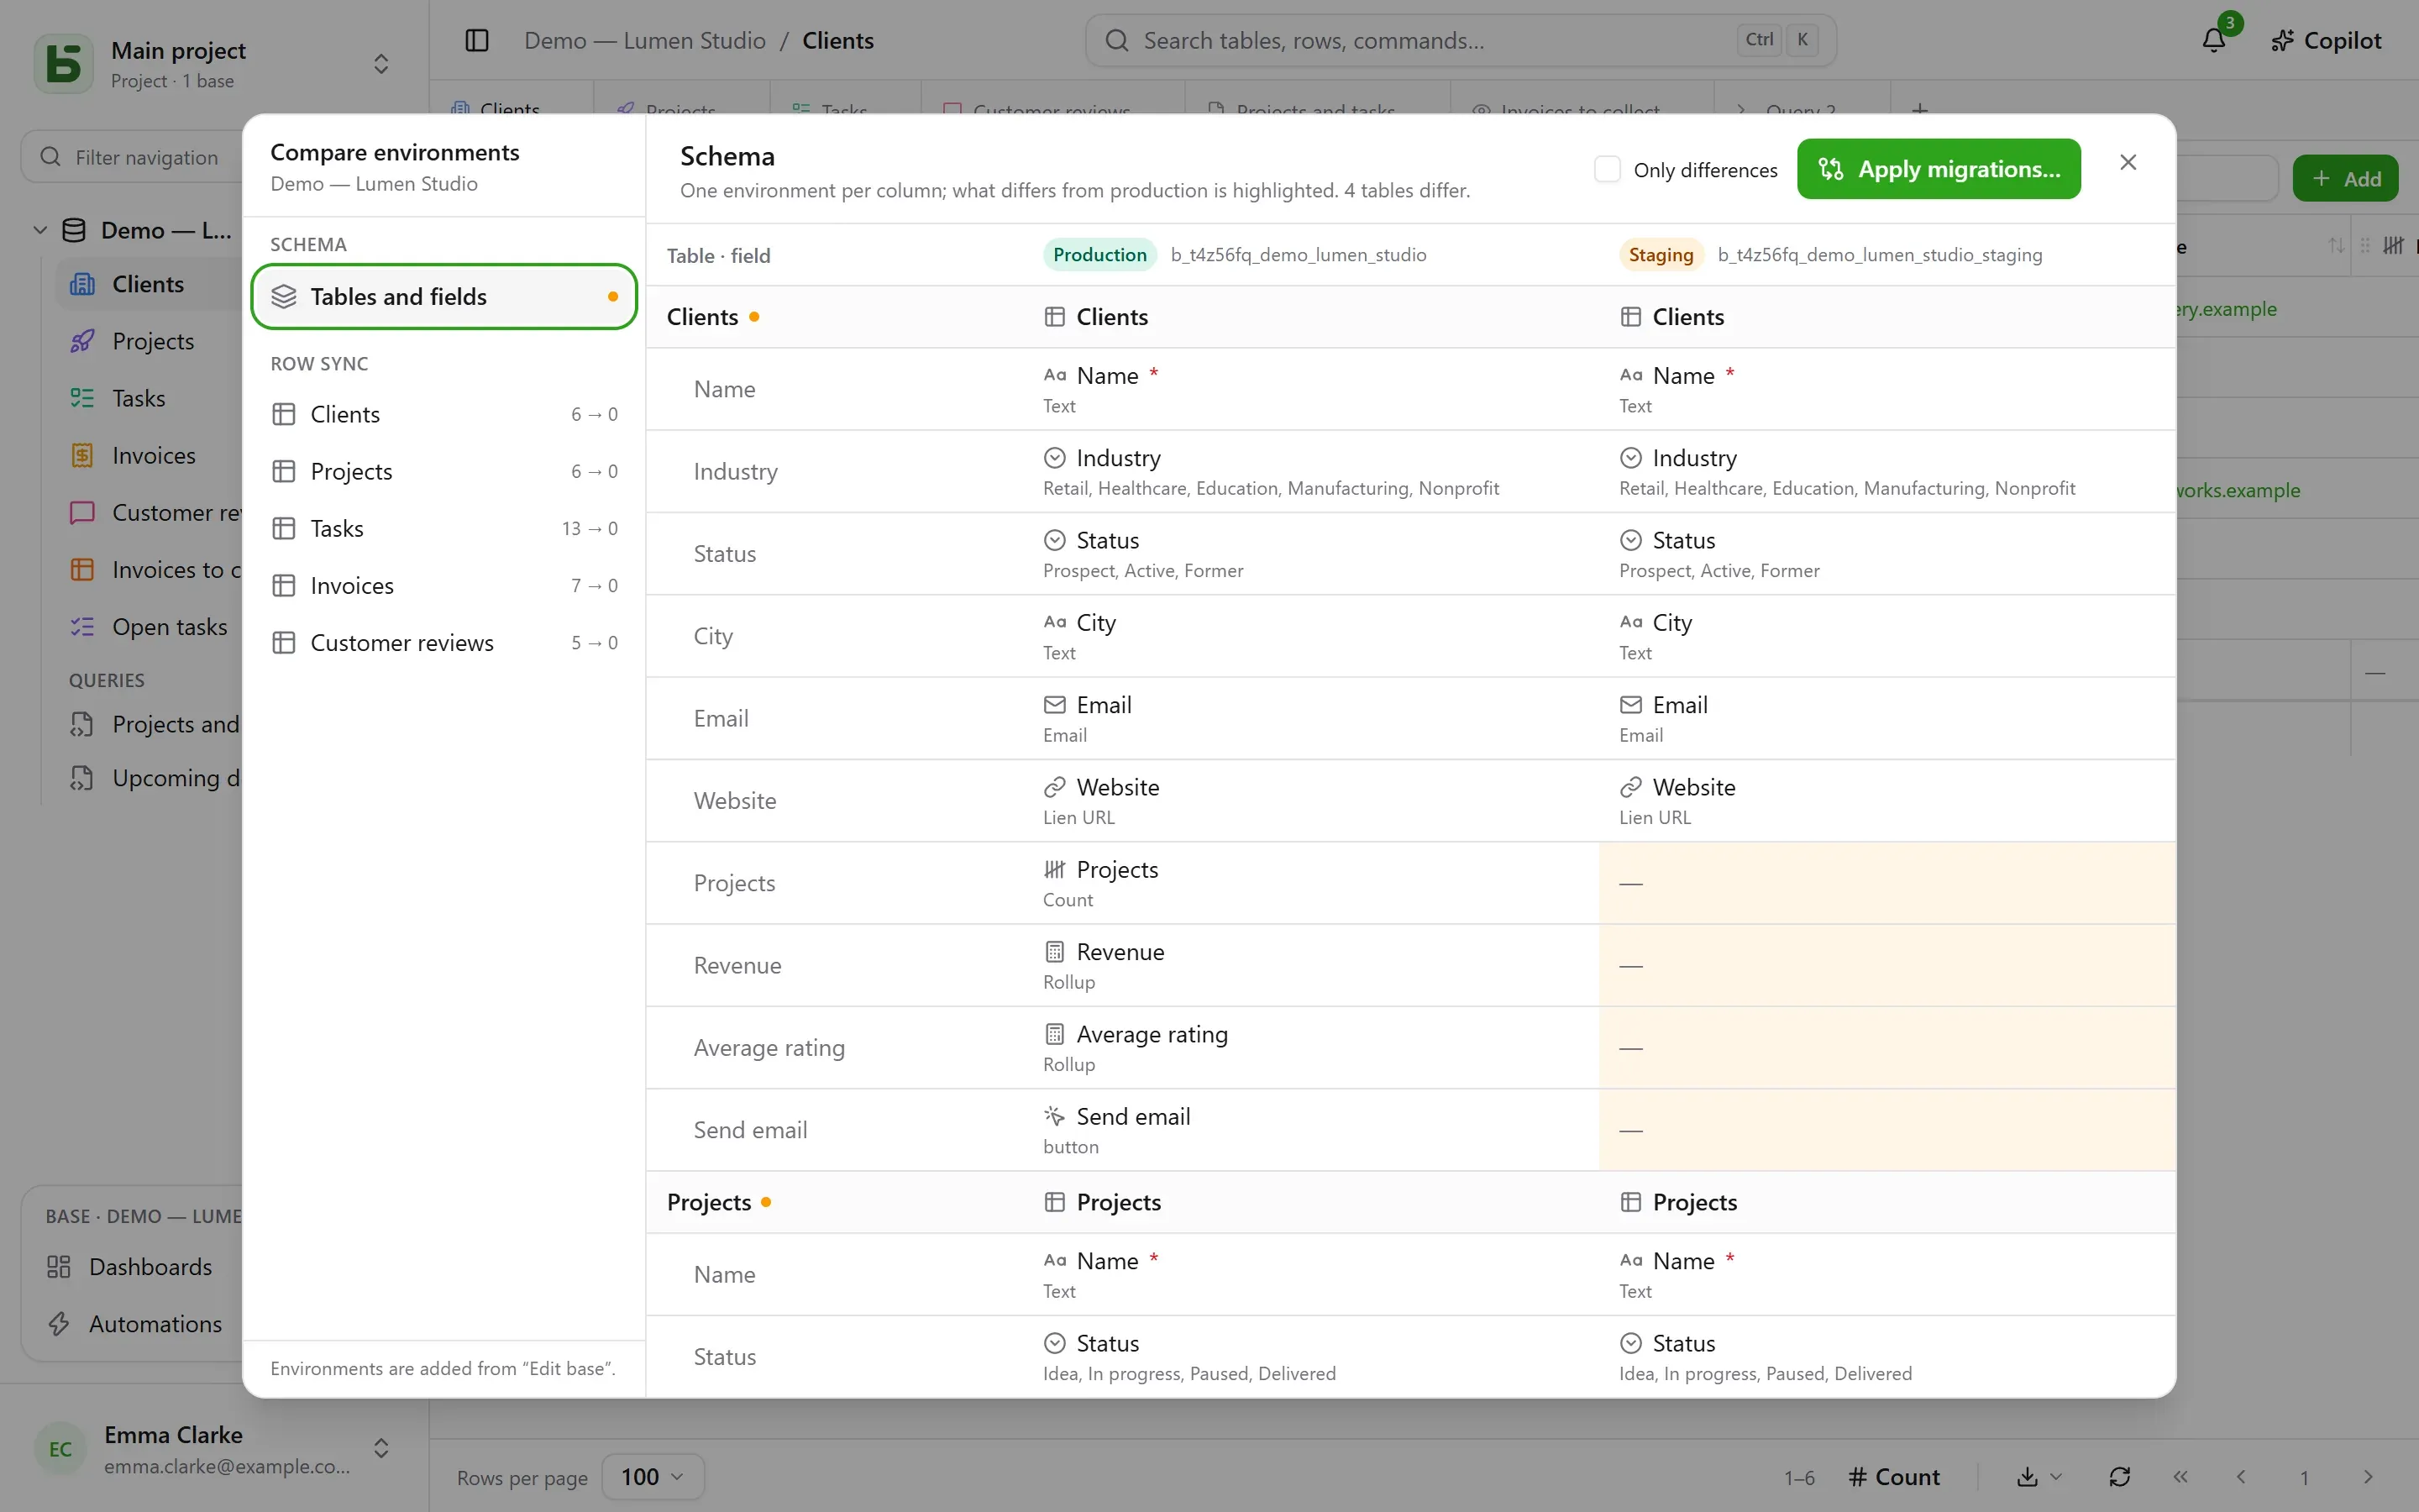The width and height of the screenshot is (2419, 1512).
Task: Go to first page double-chevron
Action: [2180, 1477]
